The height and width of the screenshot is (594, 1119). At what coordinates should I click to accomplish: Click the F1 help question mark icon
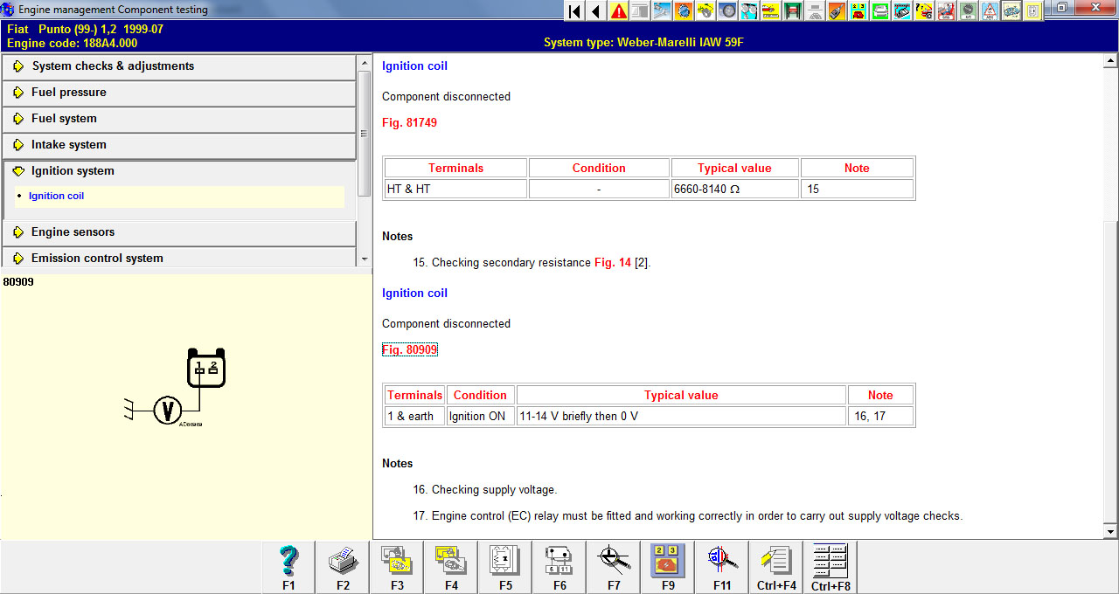click(x=288, y=566)
